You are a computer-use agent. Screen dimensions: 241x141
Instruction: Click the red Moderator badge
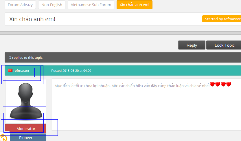click(x=26, y=129)
